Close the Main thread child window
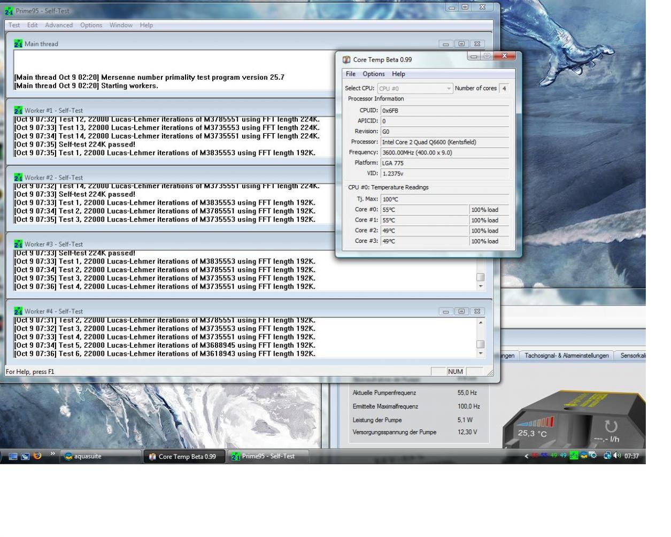Image resolution: width=671 pixels, height=537 pixels. point(477,44)
